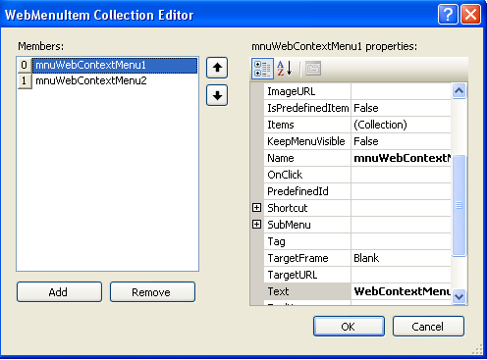Sort properties alphabetically
Image resolution: width=487 pixels, height=360 pixels.
(x=284, y=69)
